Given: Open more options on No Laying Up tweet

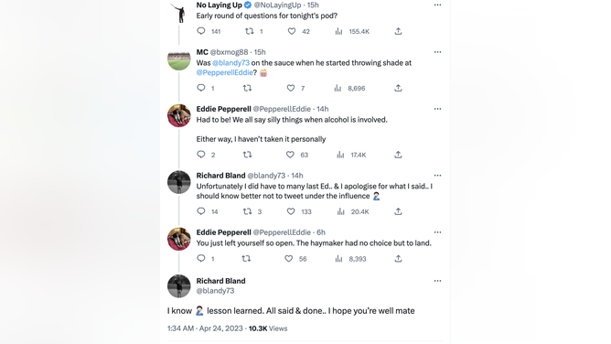Looking at the screenshot, I should tap(437, 5).
